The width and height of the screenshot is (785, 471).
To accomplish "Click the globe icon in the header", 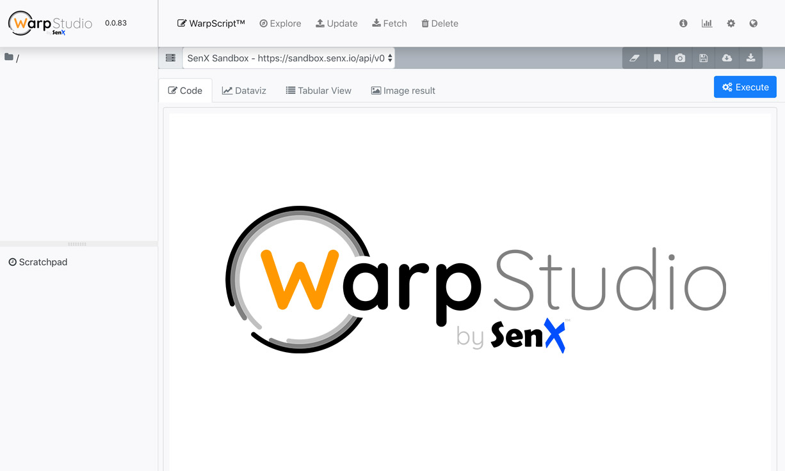I will click(x=754, y=24).
